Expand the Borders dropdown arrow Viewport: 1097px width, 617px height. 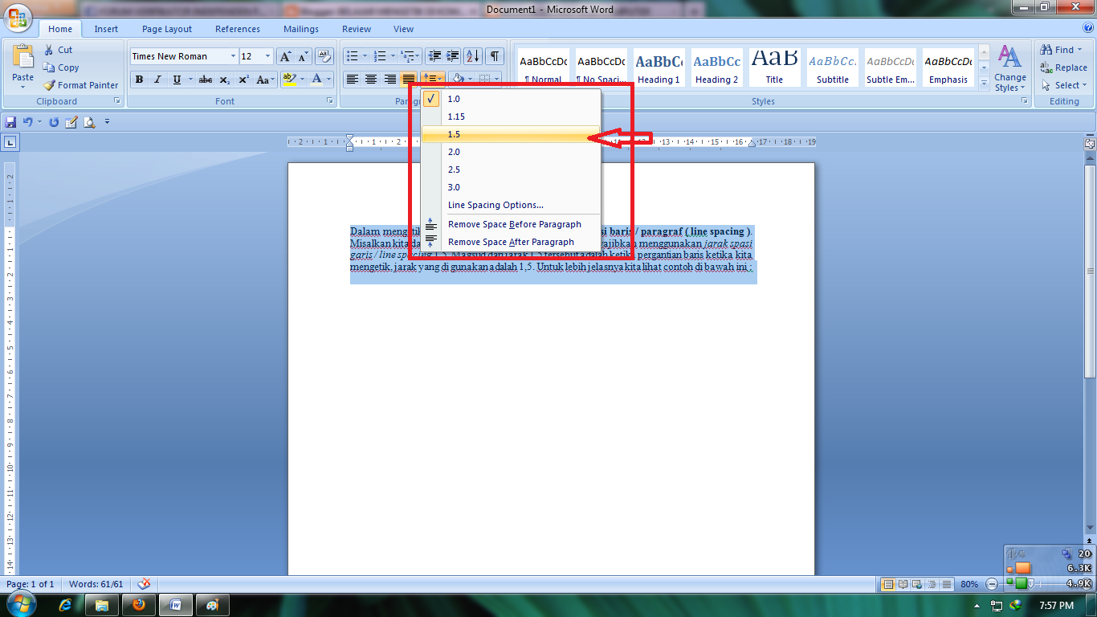pyautogui.click(x=497, y=79)
